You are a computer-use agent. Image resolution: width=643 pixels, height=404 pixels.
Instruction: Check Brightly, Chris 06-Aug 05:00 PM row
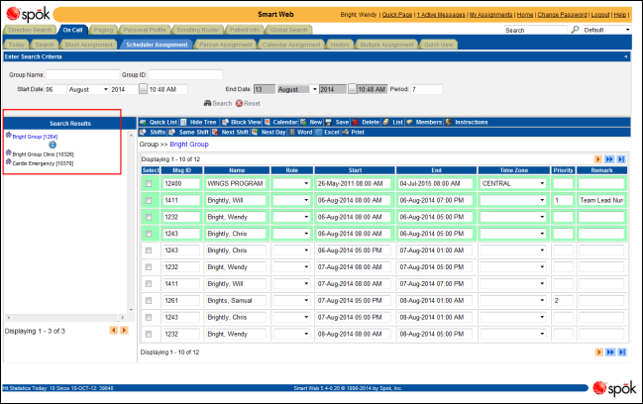(149, 251)
